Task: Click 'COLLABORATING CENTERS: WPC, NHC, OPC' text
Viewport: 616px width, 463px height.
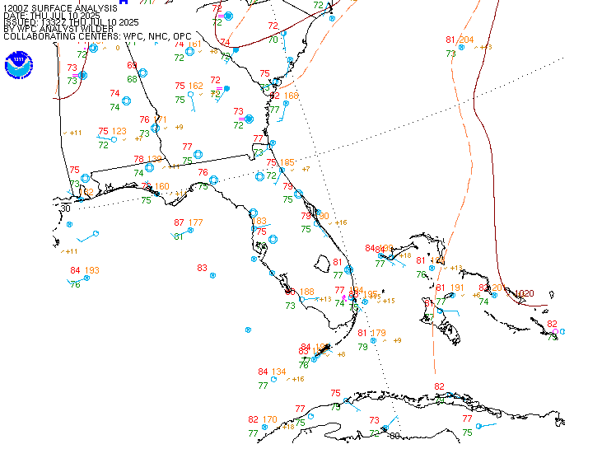Action: [x=97, y=36]
